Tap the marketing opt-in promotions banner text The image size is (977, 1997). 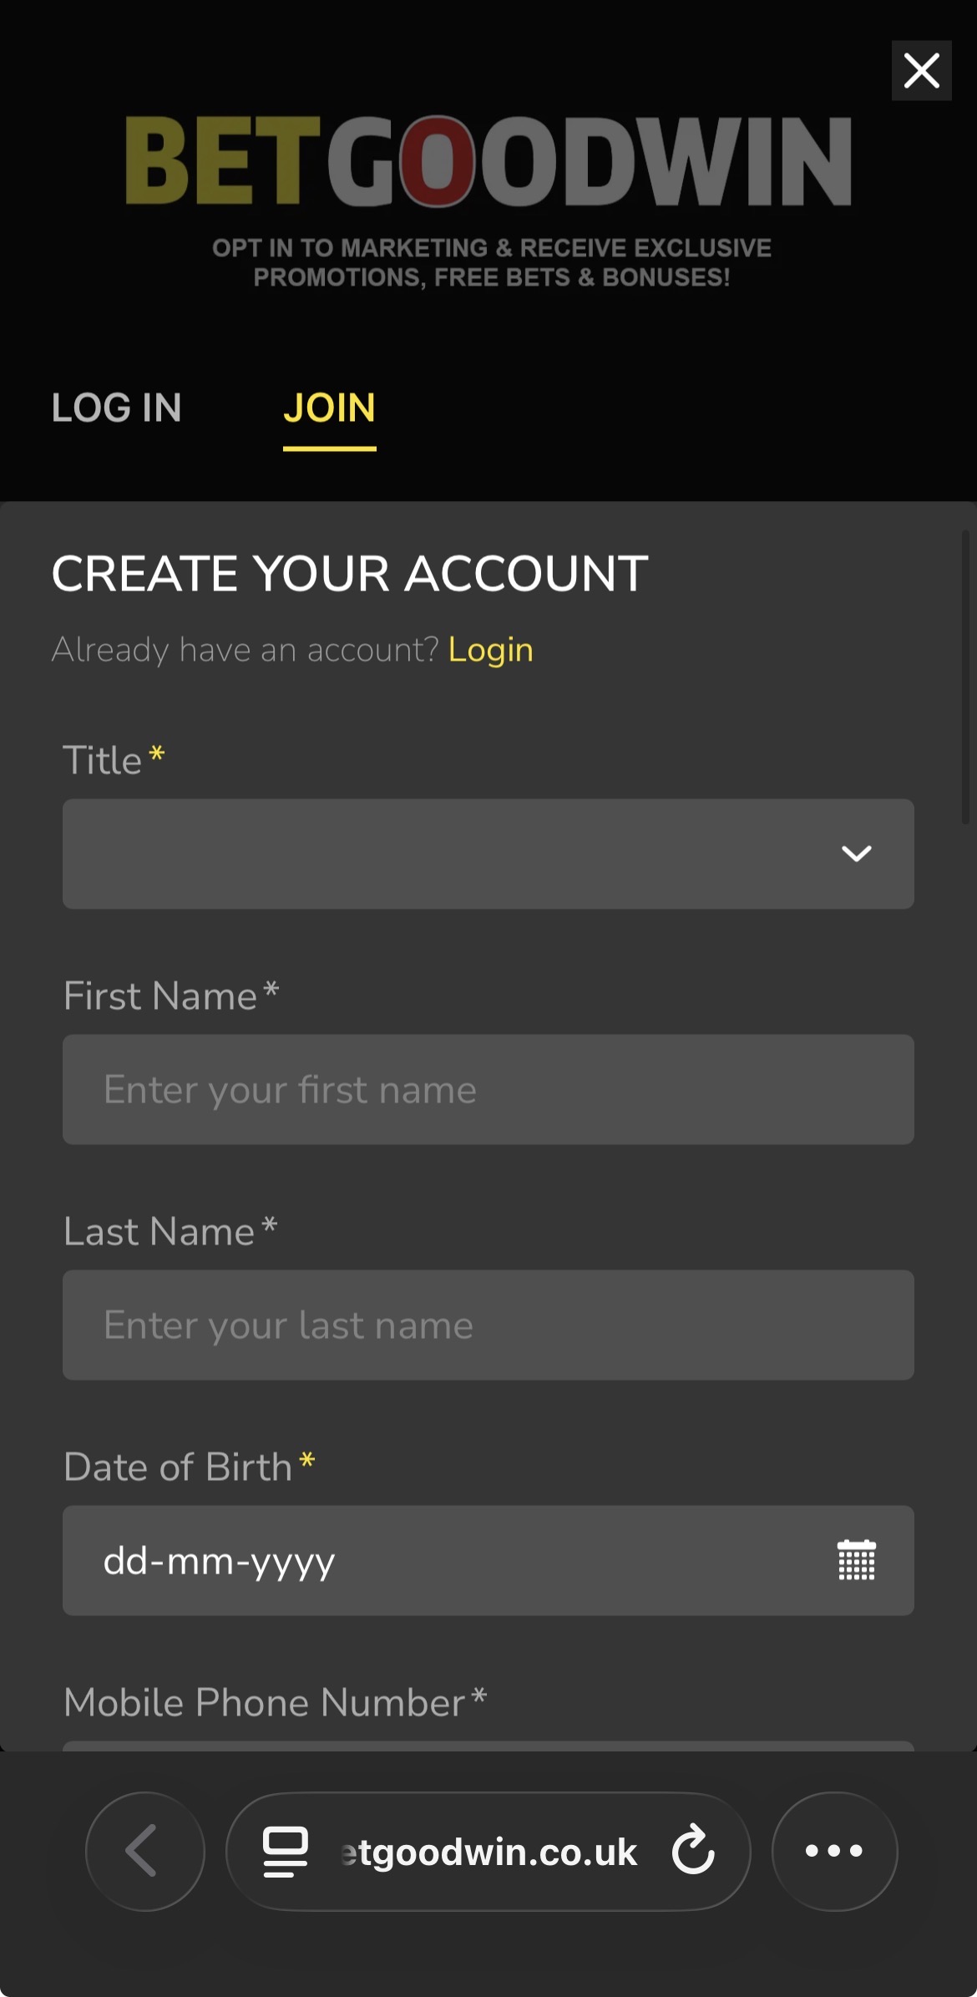(491, 262)
